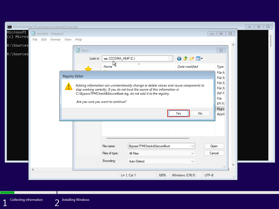The height and width of the screenshot is (209, 279).
Task: Click the Ln 1, Col 1 status entry
Action: (128, 175)
